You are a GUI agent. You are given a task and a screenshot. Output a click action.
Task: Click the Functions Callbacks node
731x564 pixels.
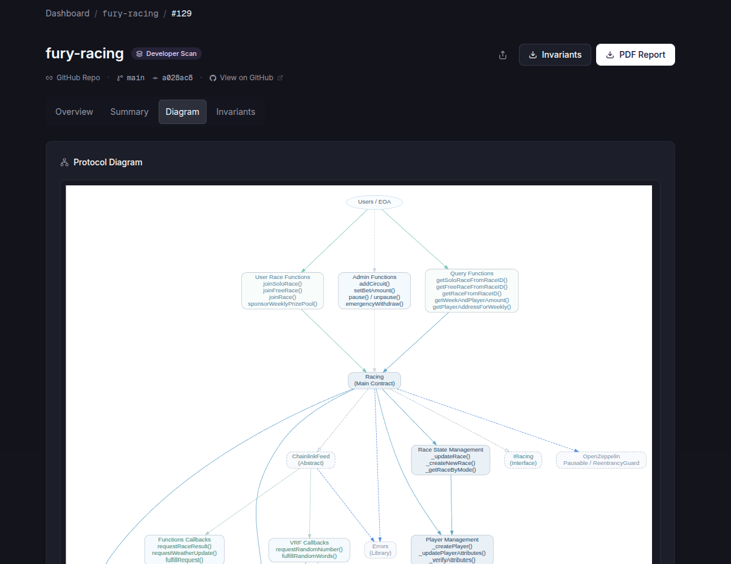(184, 549)
